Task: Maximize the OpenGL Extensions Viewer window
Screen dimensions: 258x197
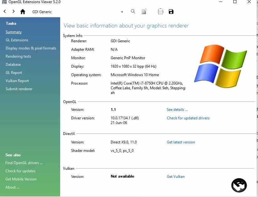Action: click(x=235, y=2)
